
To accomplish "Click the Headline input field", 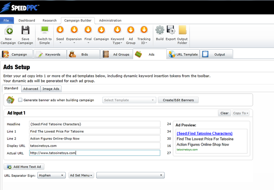I will click(x=95, y=124).
